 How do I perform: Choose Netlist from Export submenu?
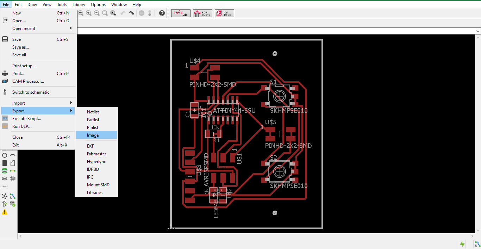(x=96, y=112)
